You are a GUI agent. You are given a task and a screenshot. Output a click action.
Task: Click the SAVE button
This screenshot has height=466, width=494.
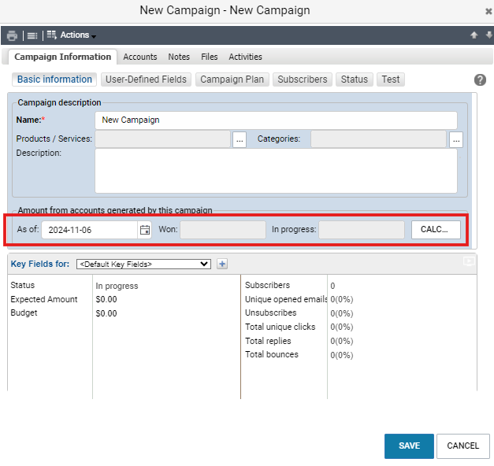tap(409, 446)
